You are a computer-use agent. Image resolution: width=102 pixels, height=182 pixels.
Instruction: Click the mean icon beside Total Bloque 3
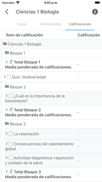point(11,172)
